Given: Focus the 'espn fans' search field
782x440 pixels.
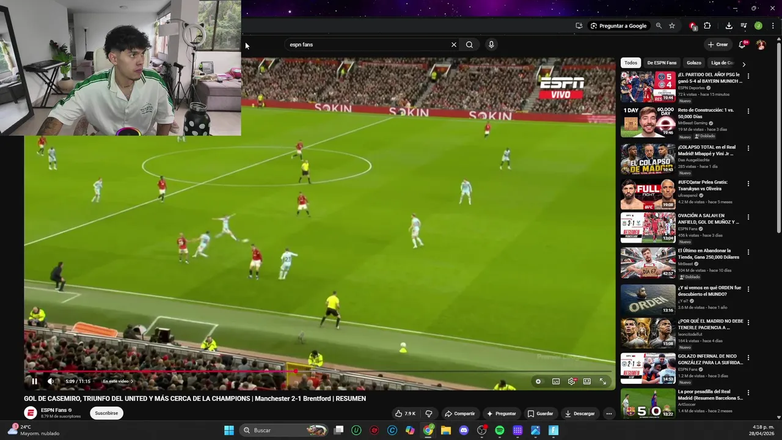Looking at the screenshot, I should coord(368,45).
